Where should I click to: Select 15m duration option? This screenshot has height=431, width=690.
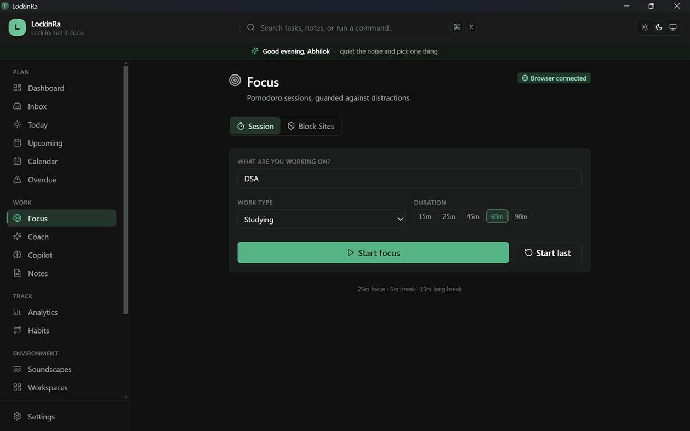click(x=425, y=216)
